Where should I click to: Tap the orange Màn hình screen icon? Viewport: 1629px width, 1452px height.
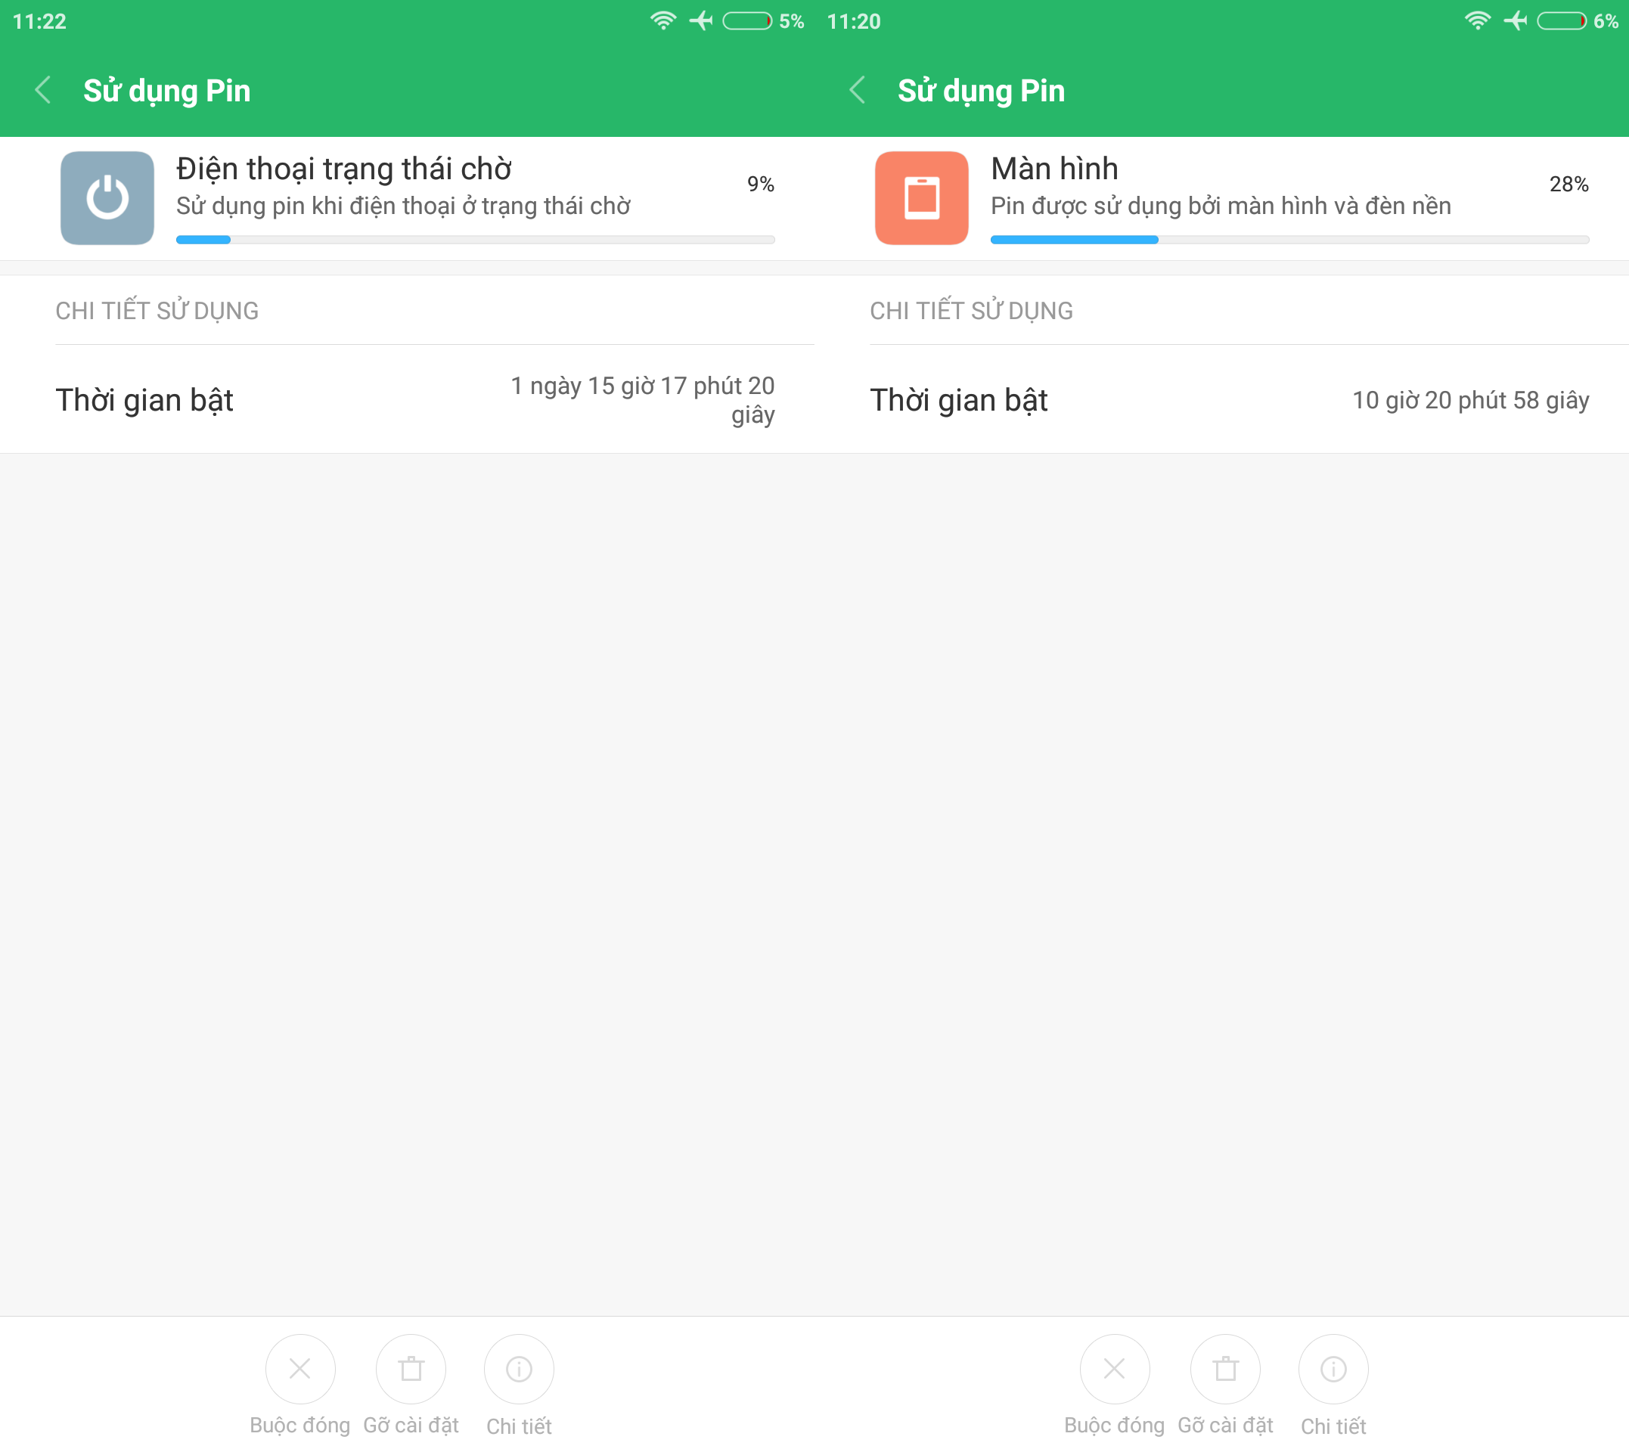pos(921,198)
